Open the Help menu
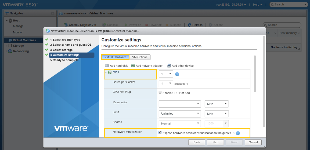This screenshot has height=150, width=310. tap(257, 5)
